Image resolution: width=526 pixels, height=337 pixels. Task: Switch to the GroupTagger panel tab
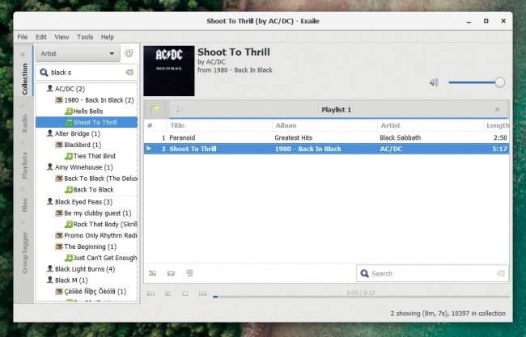tap(24, 253)
